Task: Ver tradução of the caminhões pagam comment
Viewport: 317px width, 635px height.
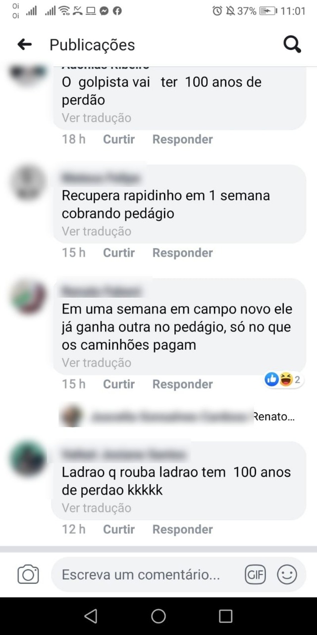Action: tap(97, 363)
